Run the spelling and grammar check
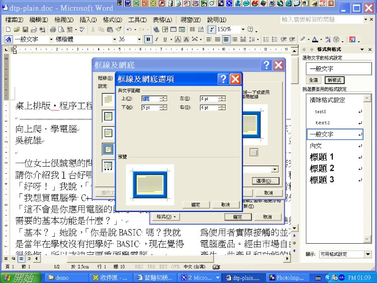 pos(82,29)
